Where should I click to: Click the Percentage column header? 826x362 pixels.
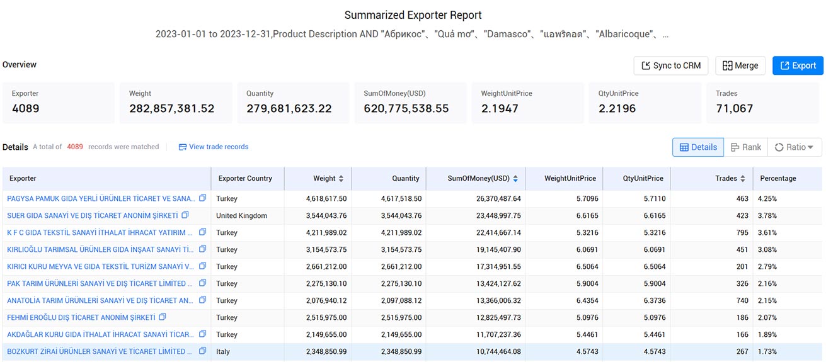(x=788, y=179)
